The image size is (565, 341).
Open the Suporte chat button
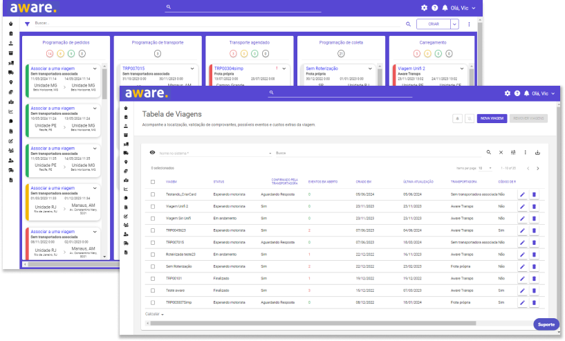[546, 324]
